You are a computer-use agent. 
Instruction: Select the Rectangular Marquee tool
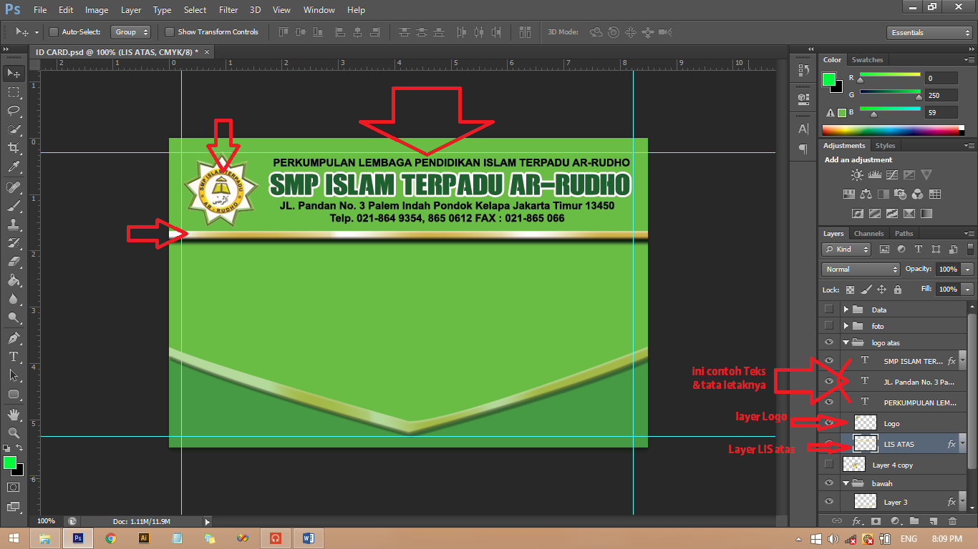click(x=14, y=92)
